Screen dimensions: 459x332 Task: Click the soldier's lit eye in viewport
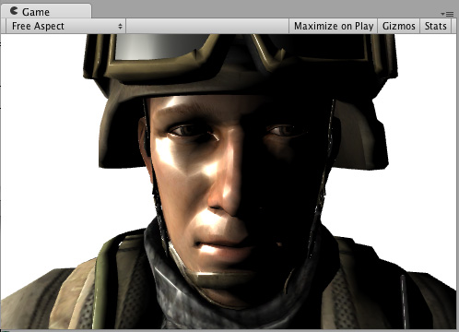tap(191, 131)
